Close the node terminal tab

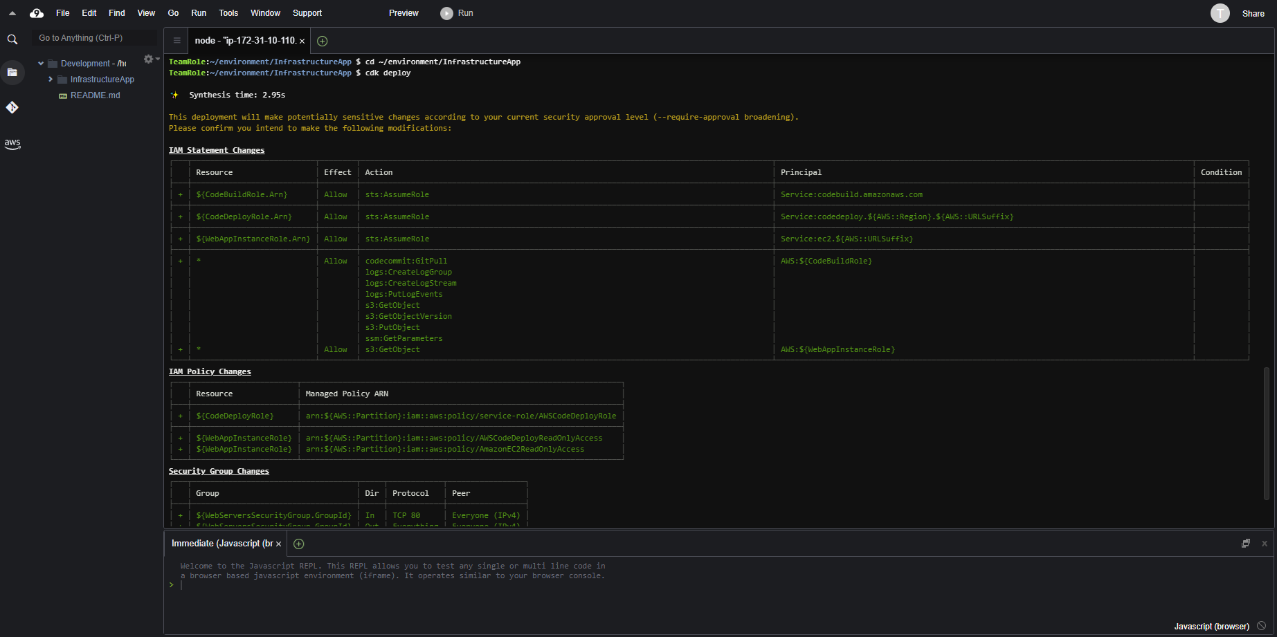tap(302, 41)
